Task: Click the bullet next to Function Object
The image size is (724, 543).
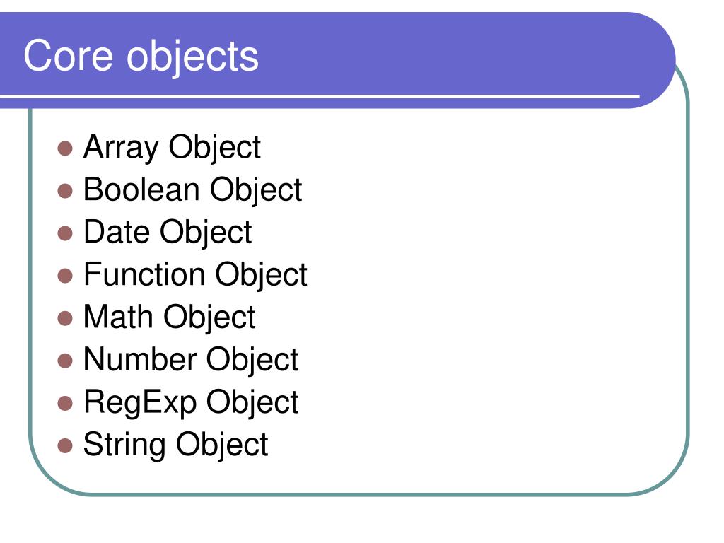Action: 65,276
